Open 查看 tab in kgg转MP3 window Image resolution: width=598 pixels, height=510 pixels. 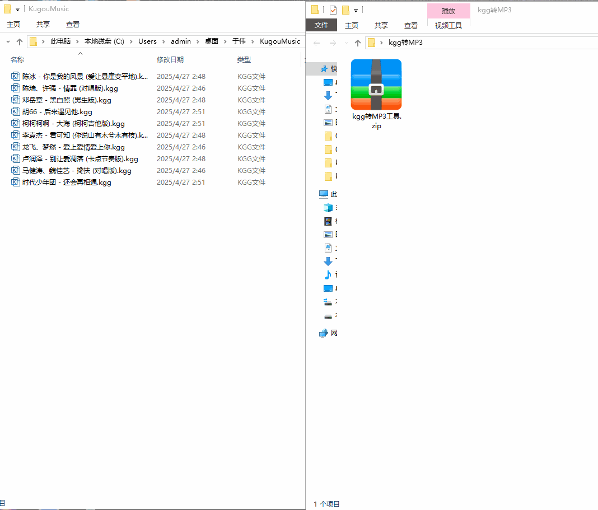pyautogui.click(x=411, y=26)
